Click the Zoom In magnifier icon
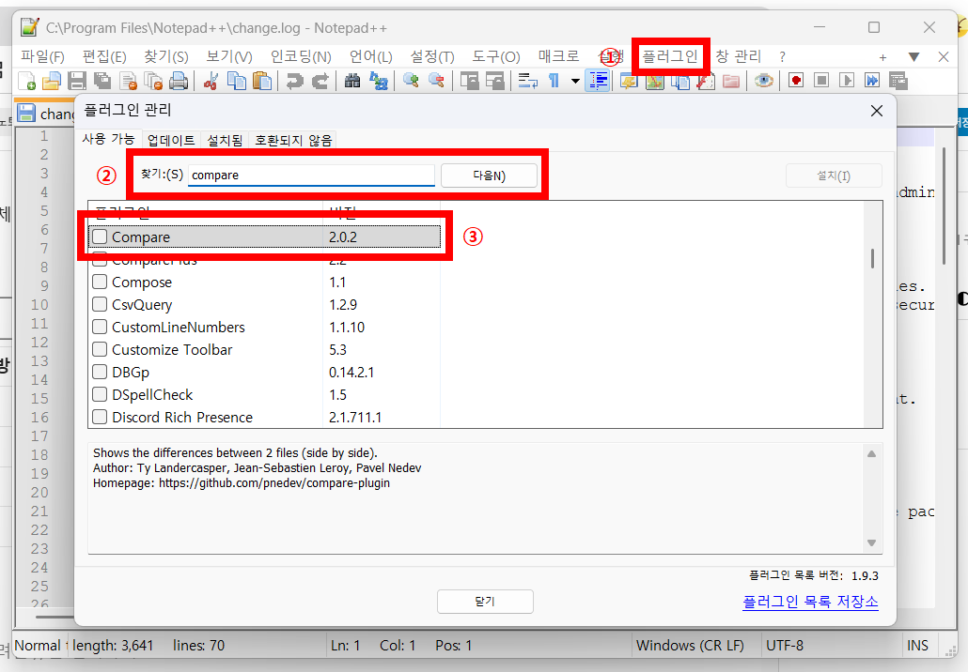This screenshot has width=968, height=672. coord(411,81)
